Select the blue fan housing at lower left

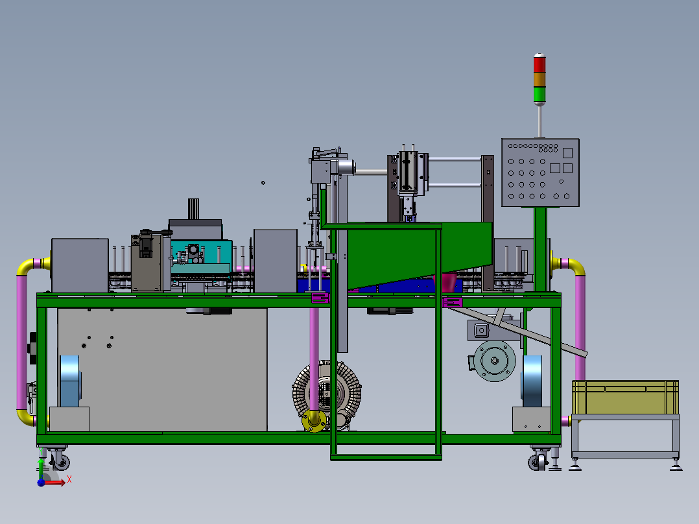coord(70,381)
